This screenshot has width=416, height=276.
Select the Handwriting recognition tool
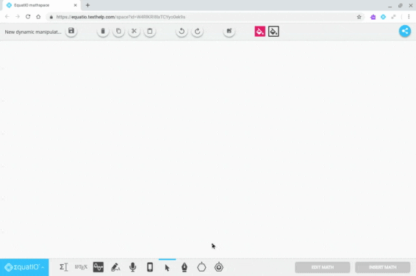[115, 267]
